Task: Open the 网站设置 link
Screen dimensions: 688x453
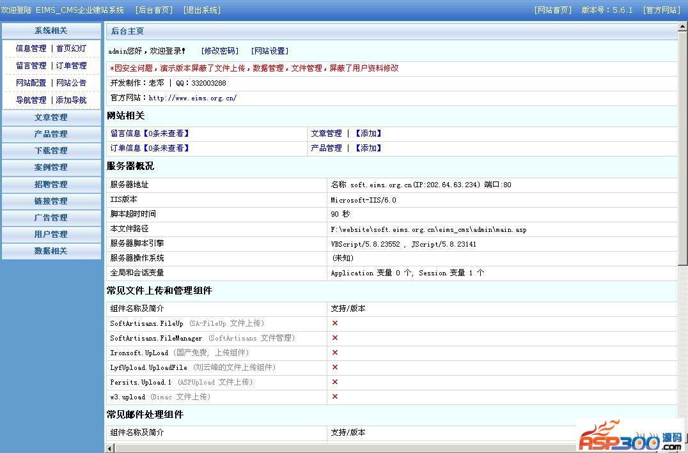Action: 269,51
